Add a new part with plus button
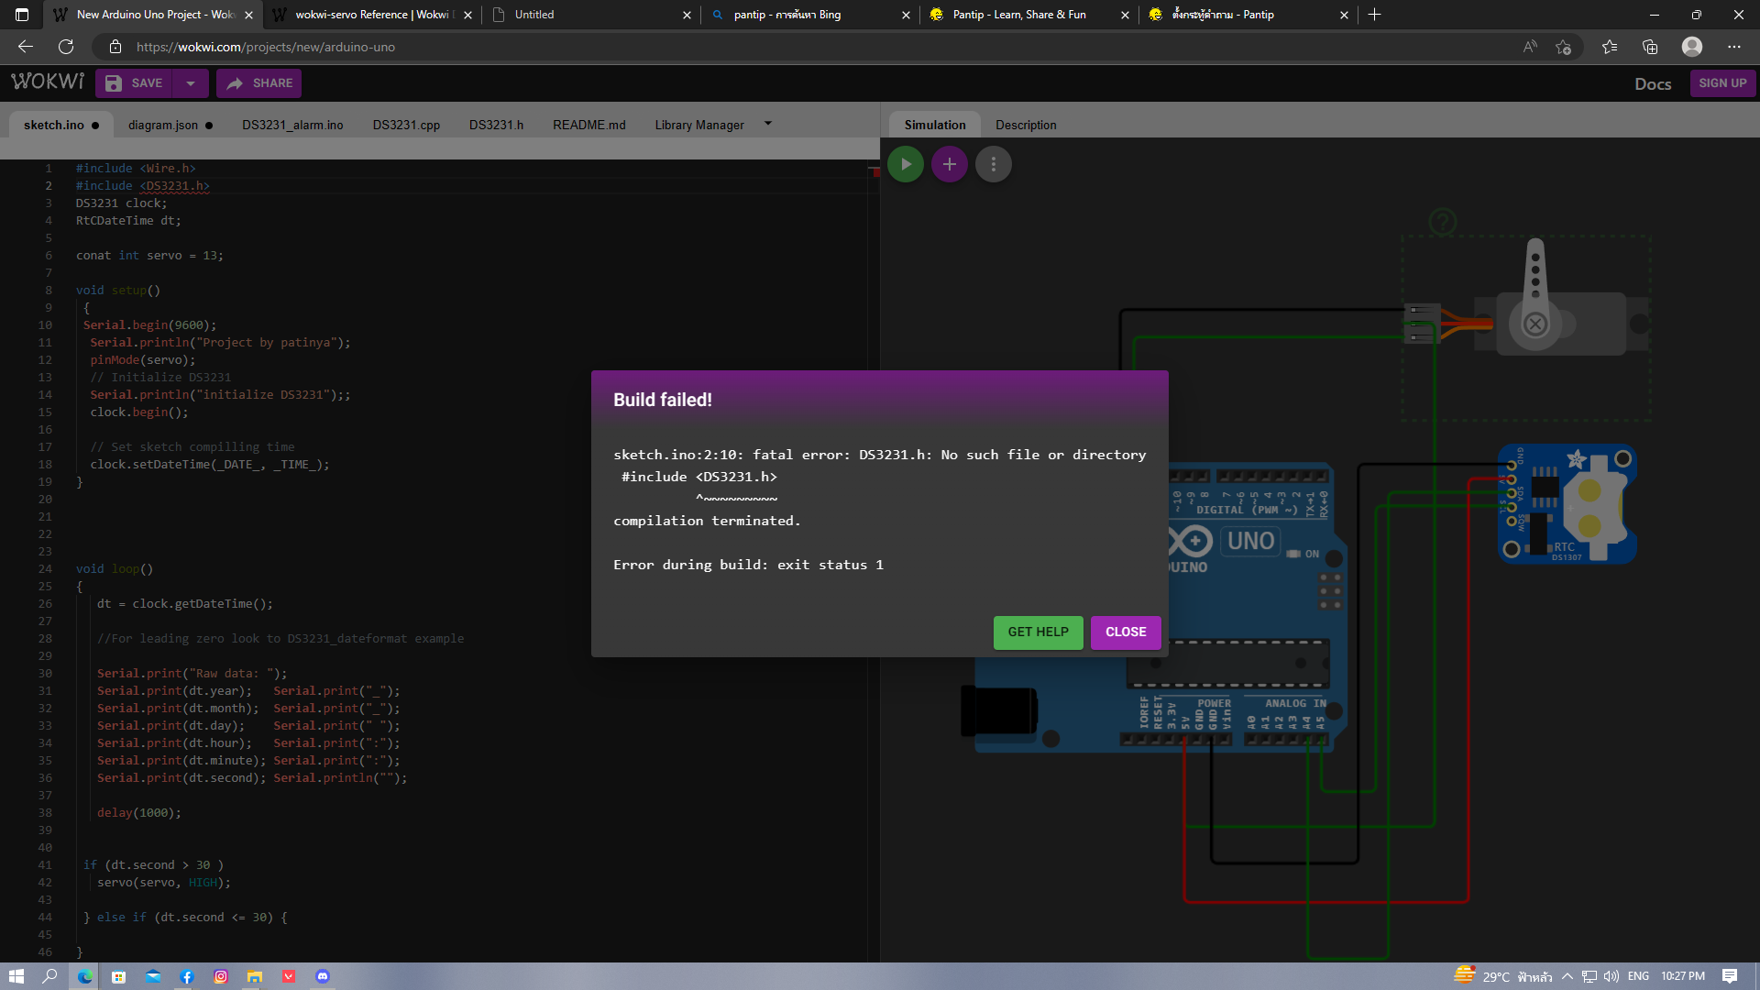Viewport: 1760px width, 990px height. click(x=949, y=164)
